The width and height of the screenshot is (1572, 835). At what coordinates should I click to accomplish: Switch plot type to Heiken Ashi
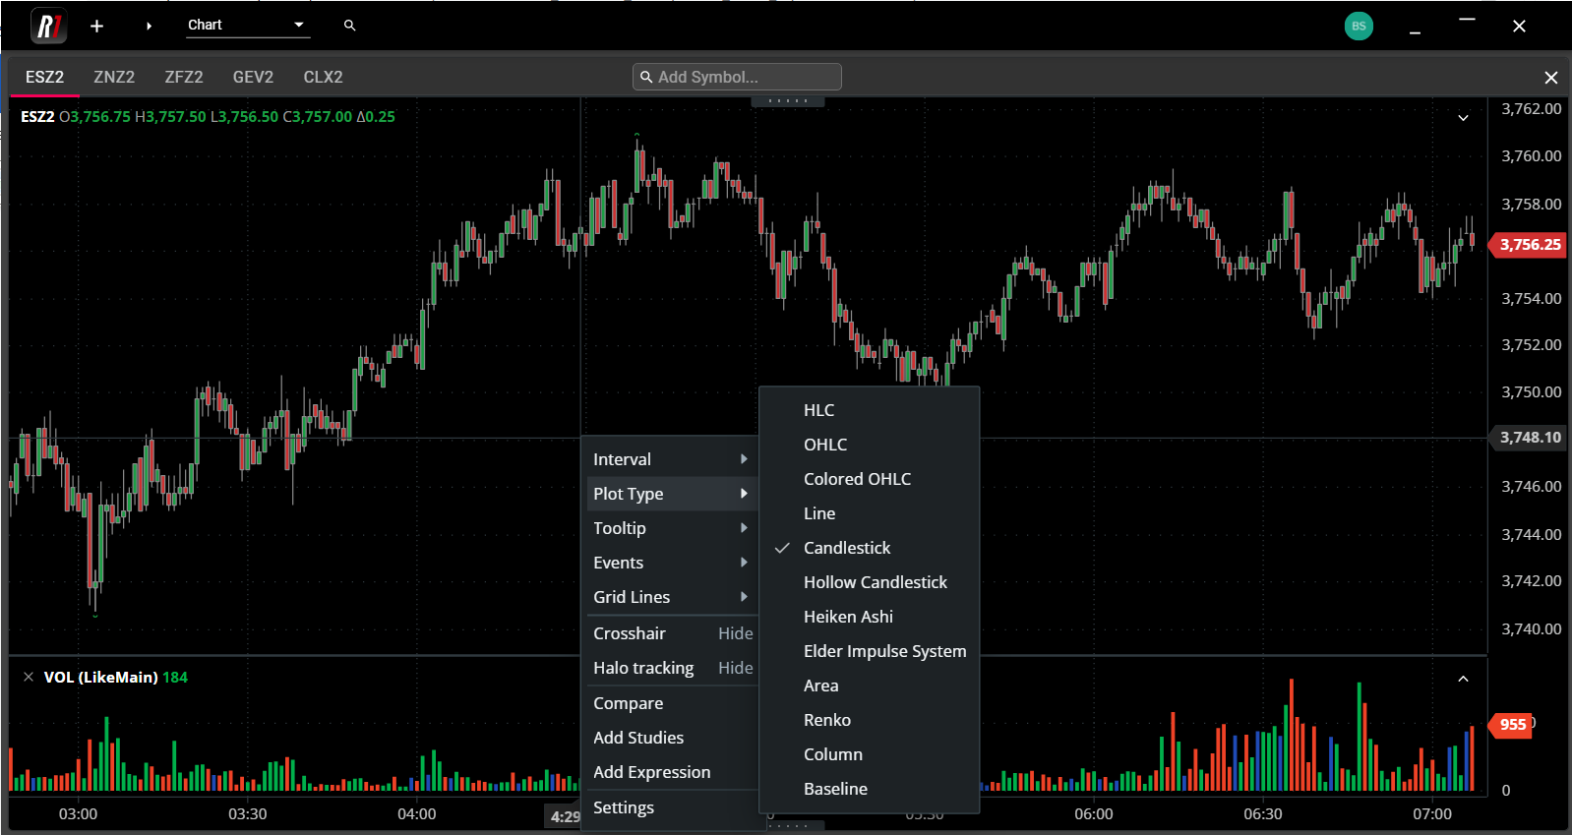(870, 617)
